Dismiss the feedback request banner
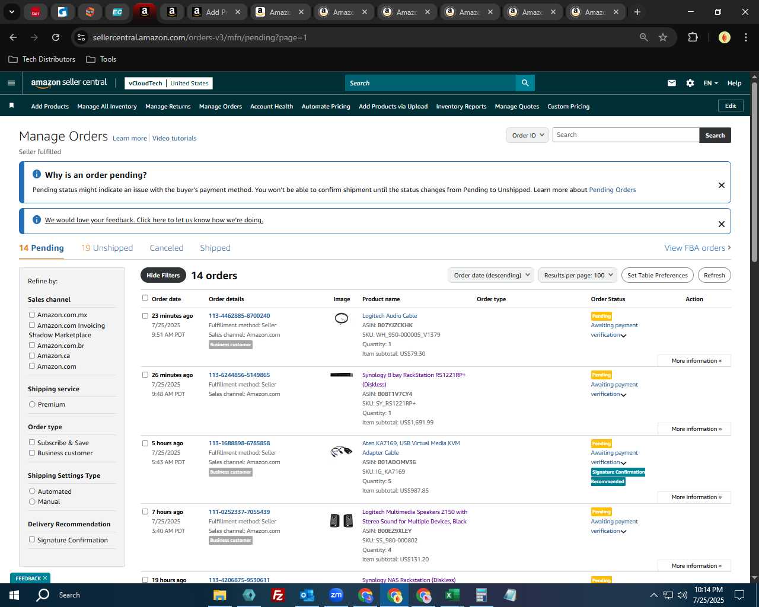759x607 pixels. (x=722, y=224)
